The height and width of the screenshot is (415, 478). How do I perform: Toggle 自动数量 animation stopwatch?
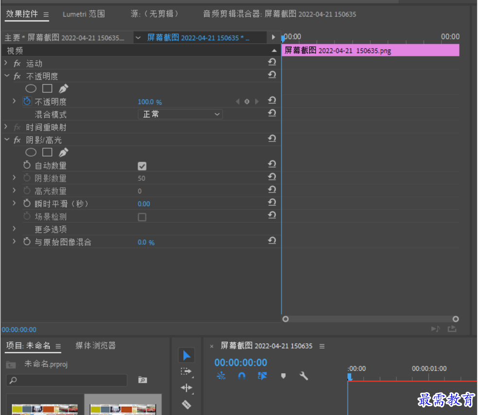27,165
